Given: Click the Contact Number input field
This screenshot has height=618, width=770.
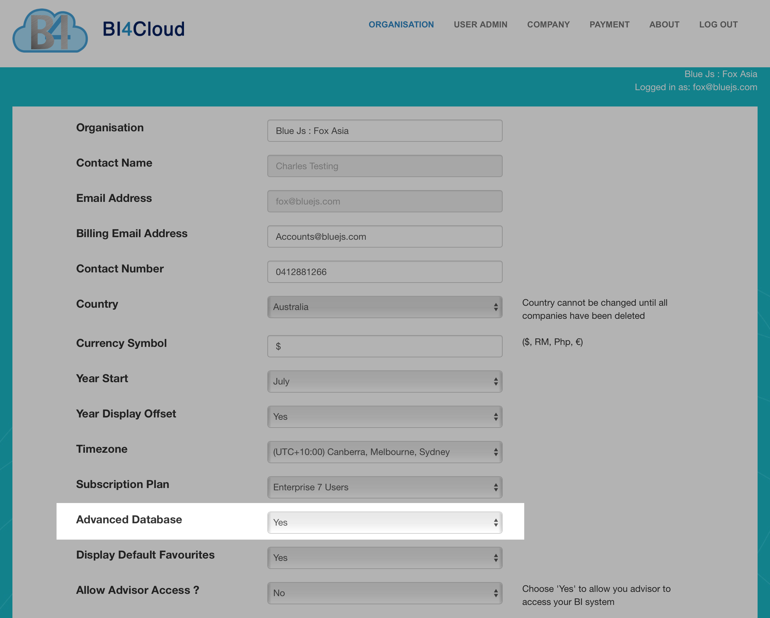Looking at the screenshot, I should click(x=385, y=272).
